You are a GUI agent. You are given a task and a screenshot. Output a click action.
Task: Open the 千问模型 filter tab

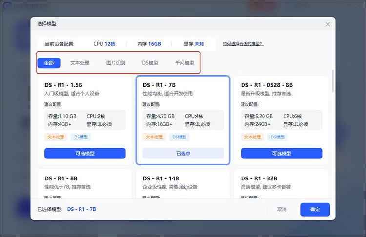pyautogui.click(x=184, y=63)
